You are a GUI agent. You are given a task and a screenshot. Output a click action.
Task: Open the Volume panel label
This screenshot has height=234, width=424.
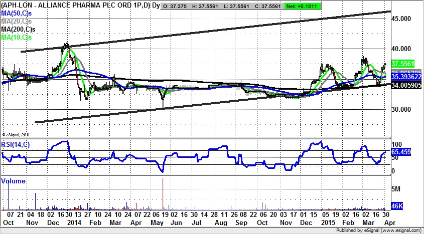point(13,180)
